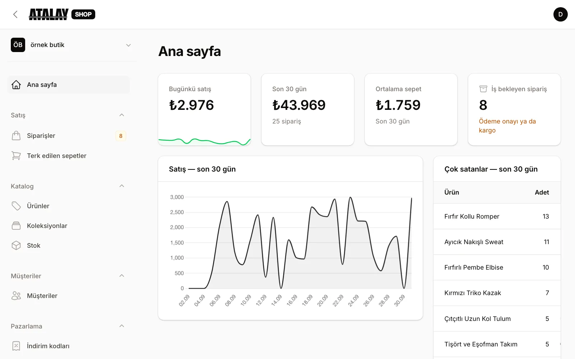575x359 pixels.
Task: Click the shopping bag Siparişler icon
Action: click(16, 136)
